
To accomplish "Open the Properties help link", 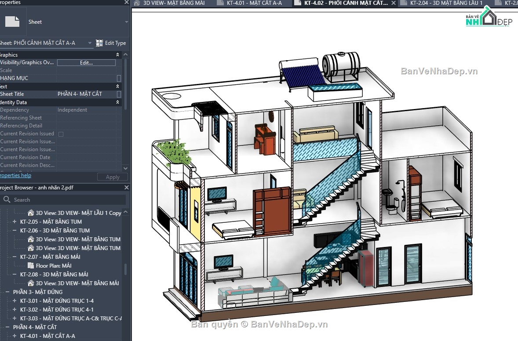I will pos(16,175).
